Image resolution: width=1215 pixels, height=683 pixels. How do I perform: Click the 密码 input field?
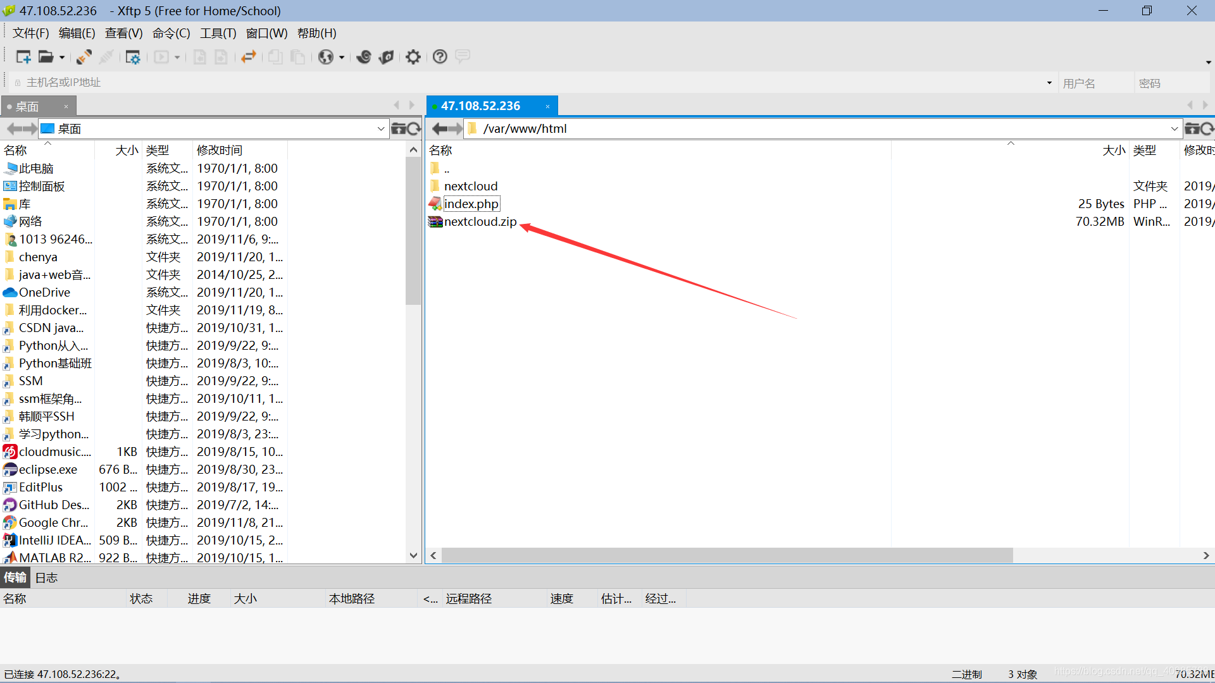pyautogui.click(x=1172, y=83)
